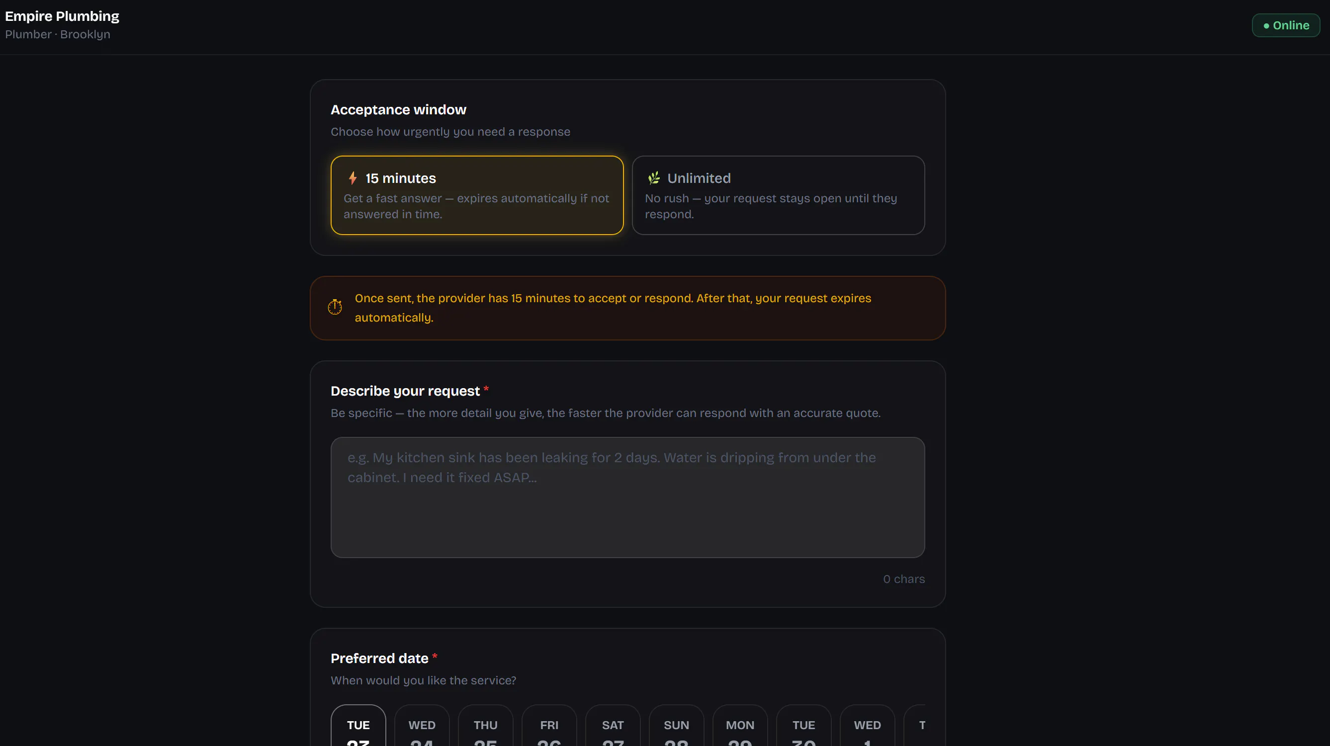Choose the MON 29 date chip
1330x746 pixels.
click(x=740, y=725)
